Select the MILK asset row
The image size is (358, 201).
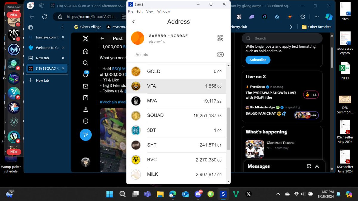176,174
